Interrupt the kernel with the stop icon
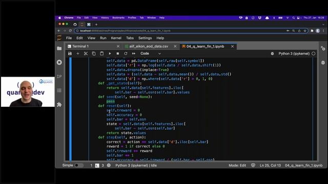This screenshot has height=184, width=328. pos(118,54)
